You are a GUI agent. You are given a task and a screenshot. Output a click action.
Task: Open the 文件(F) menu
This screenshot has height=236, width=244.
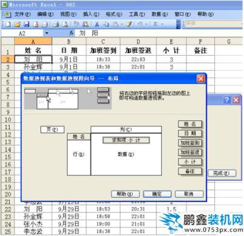(x=22, y=15)
